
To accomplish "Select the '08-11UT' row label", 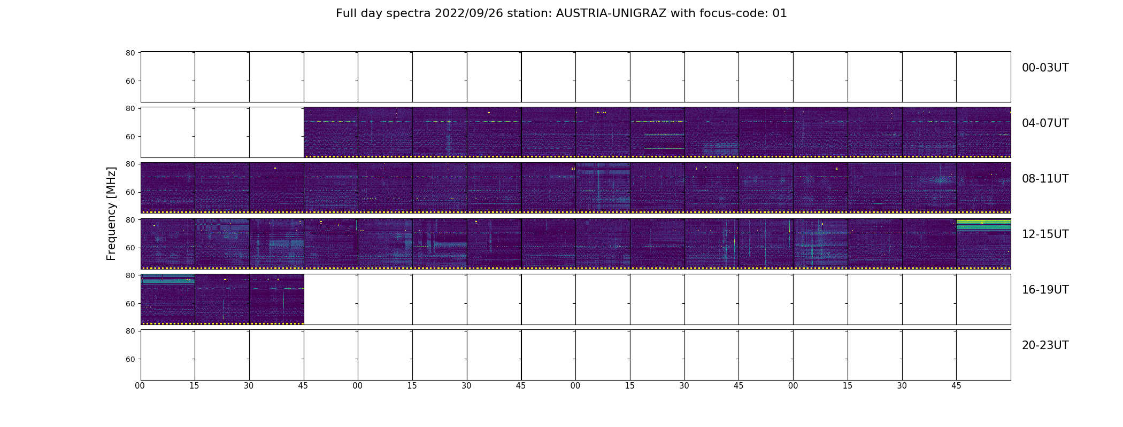I will 1045,179.
